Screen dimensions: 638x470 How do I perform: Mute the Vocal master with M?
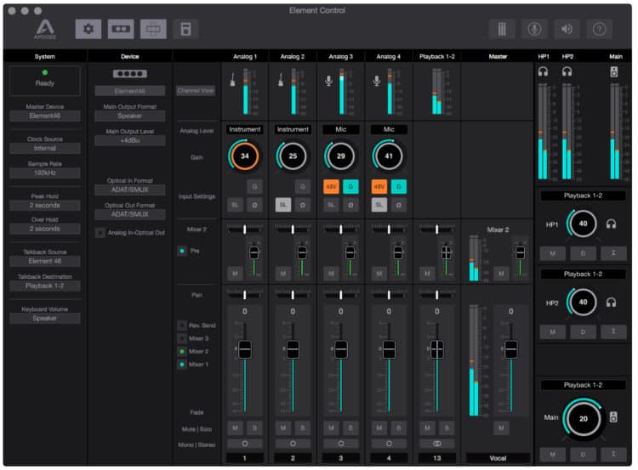(501, 428)
